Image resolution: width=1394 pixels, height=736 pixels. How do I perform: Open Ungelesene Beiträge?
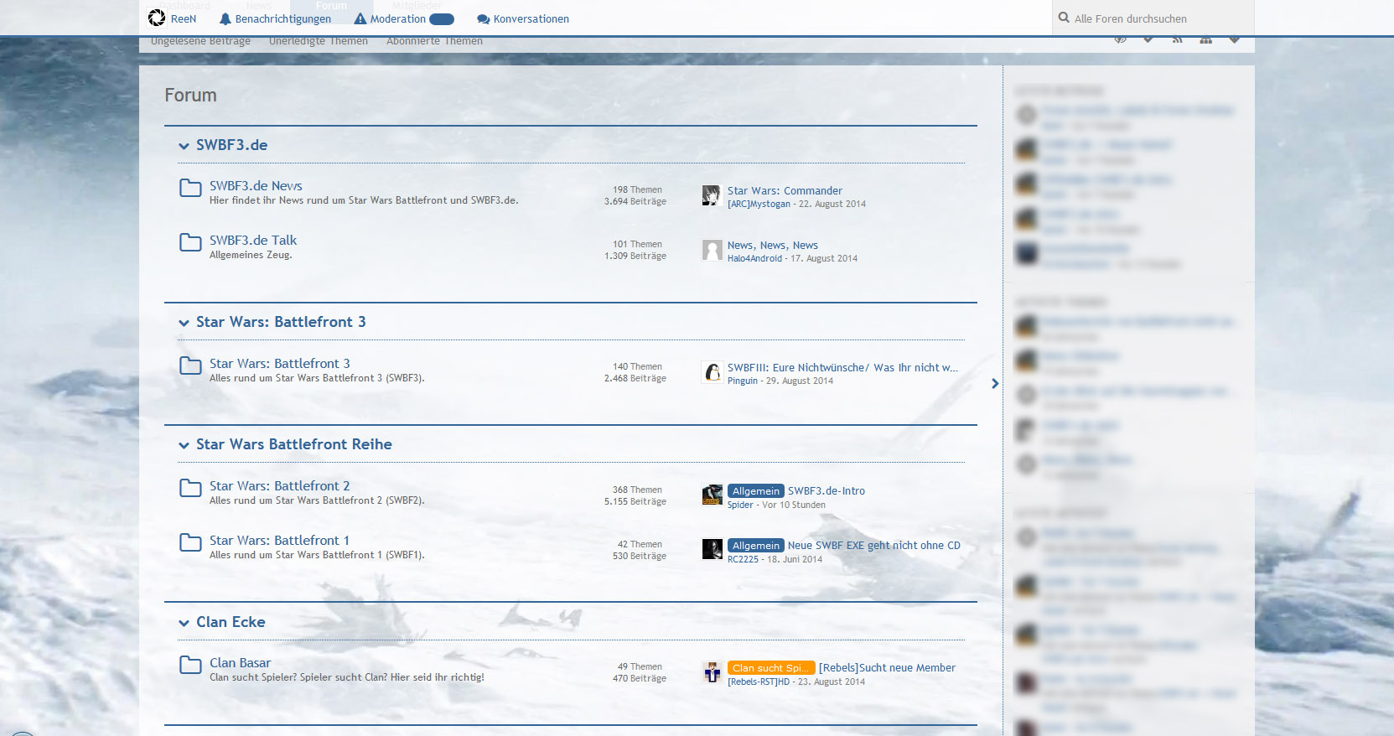[x=200, y=41]
